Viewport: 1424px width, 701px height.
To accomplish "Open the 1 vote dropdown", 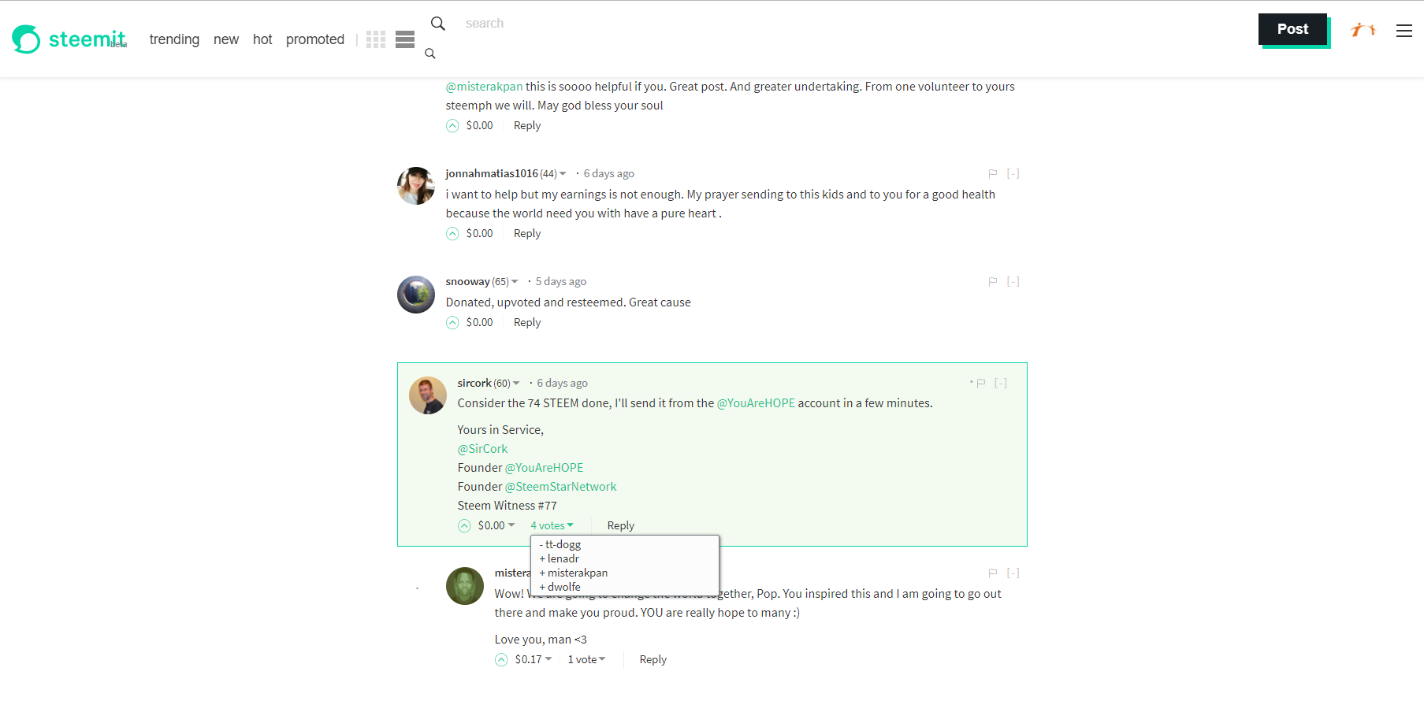I will (586, 660).
